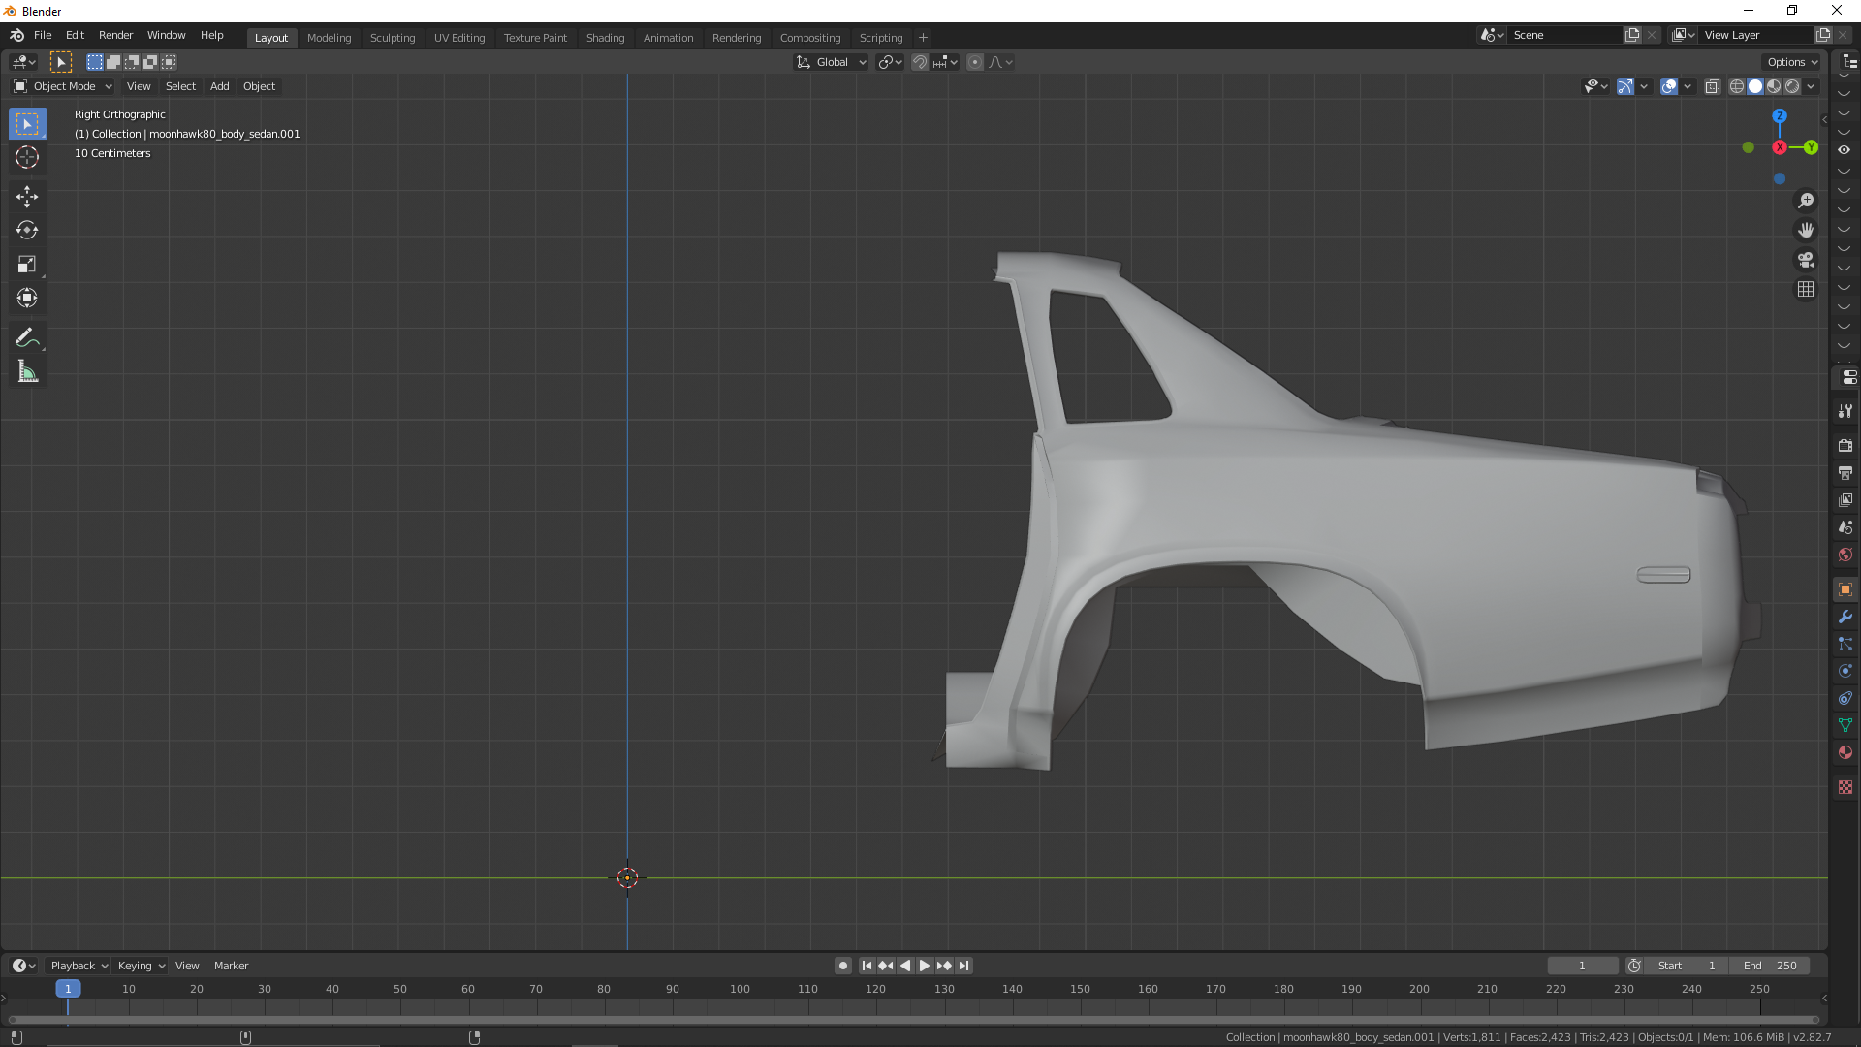Image resolution: width=1861 pixels, height=1047 pixels.
Task: Select the Measure ruler tool
Action: tap(27, 372)
